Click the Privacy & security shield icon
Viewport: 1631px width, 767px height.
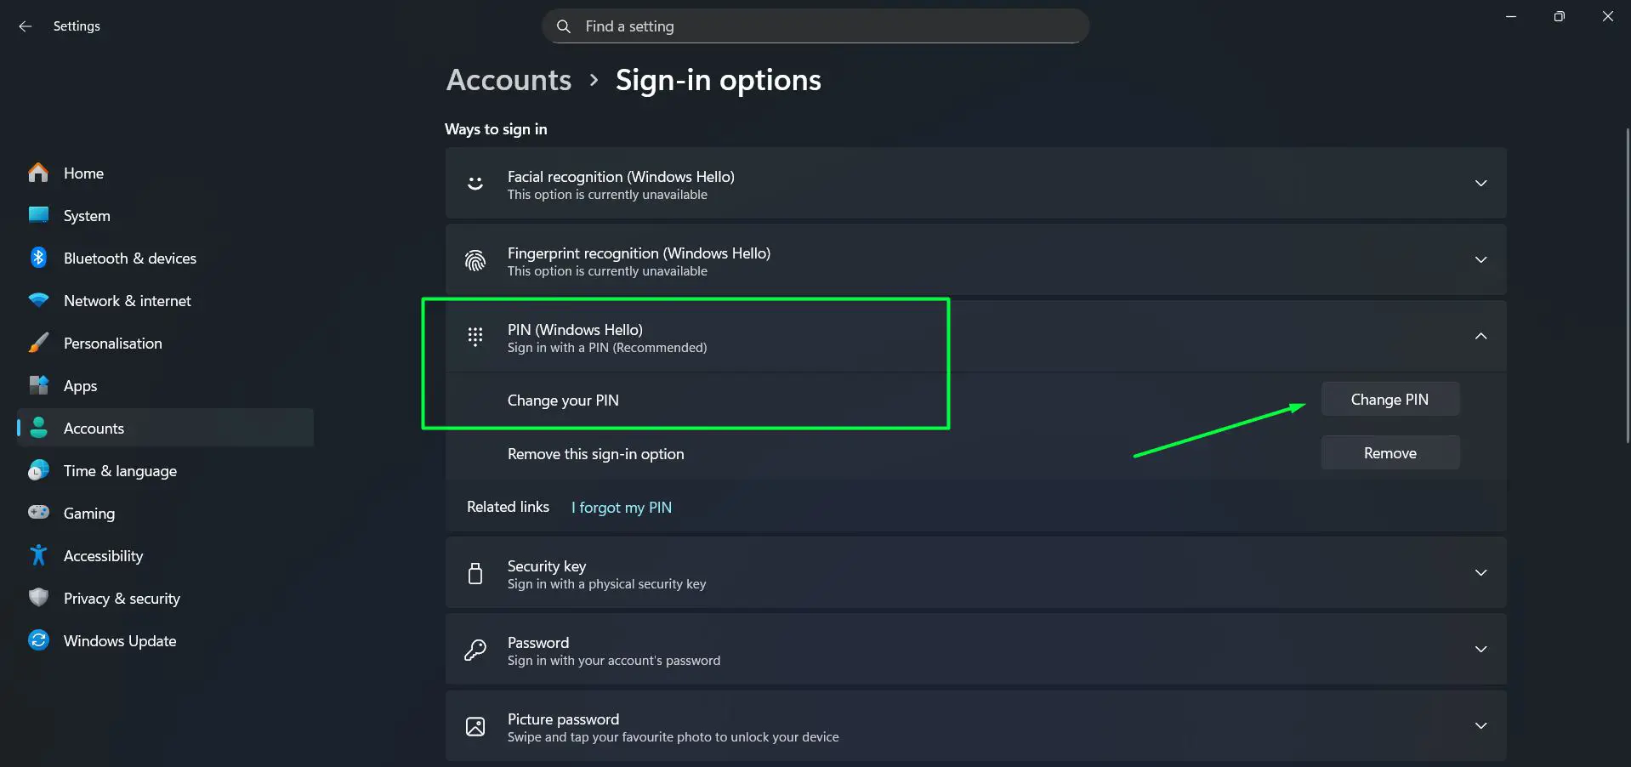pos(39,598)
